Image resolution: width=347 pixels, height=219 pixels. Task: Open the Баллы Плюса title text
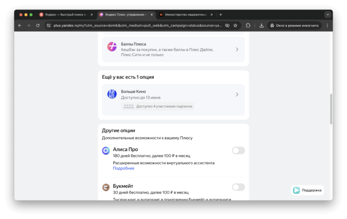pos(133,44)
